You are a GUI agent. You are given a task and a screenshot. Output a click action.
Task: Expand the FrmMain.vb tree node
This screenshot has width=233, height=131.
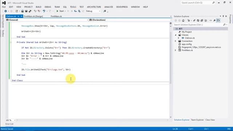pyautogui.click(x=175, y=50)
